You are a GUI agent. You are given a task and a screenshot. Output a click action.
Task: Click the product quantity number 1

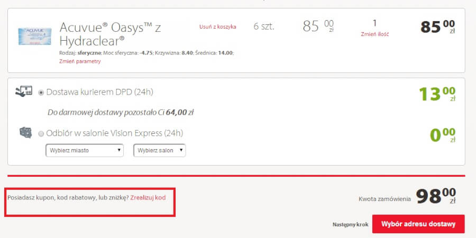(x=374, y=23)
